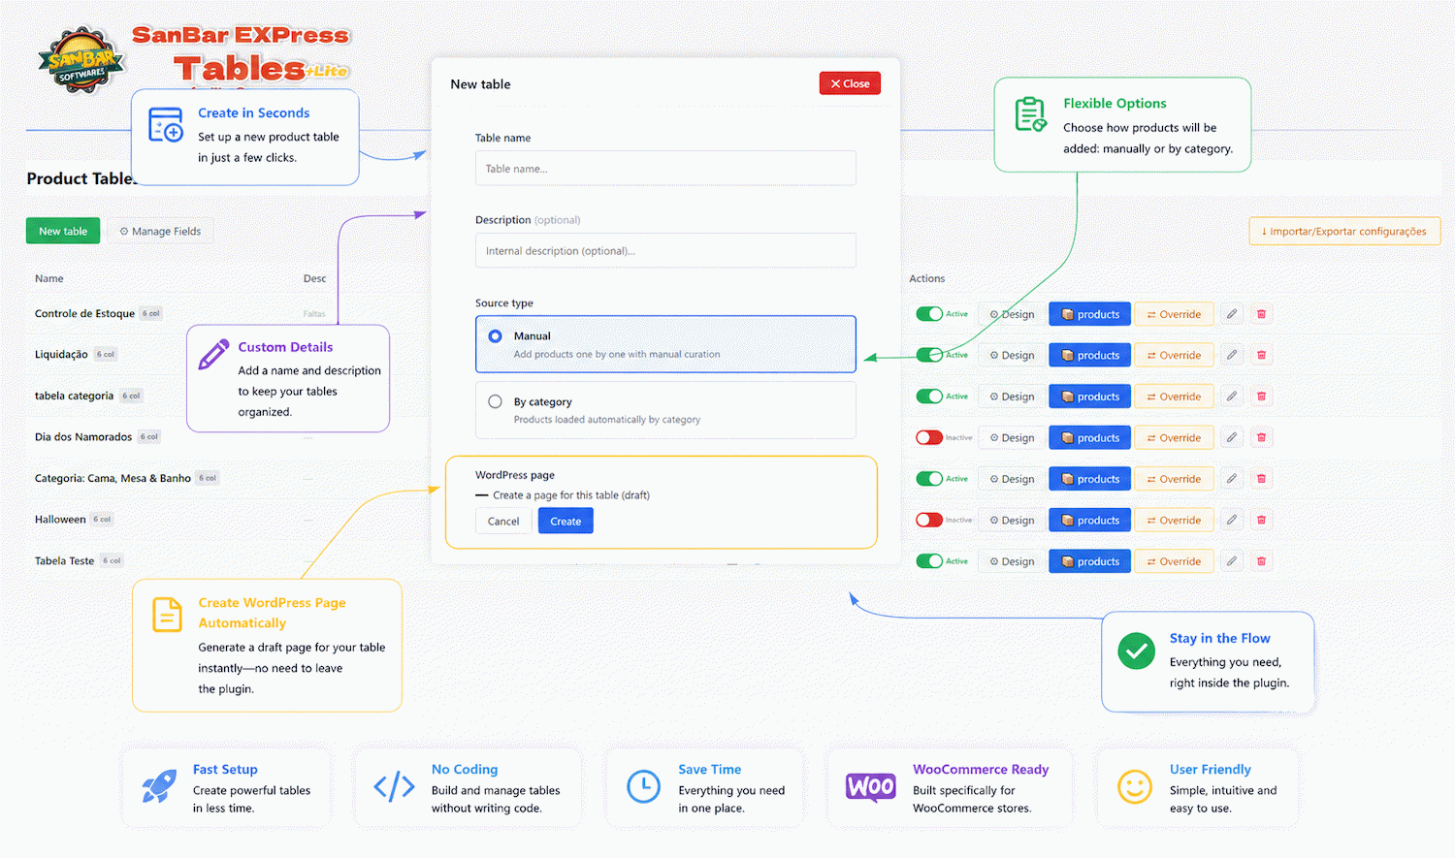Open Importar/Exportar configurações
The image size is (1455, 858).
[x=1344, y=231]
